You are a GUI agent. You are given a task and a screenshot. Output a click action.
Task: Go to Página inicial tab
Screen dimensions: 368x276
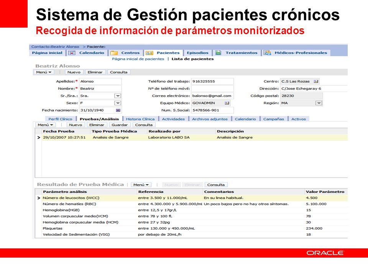[47, 53]
